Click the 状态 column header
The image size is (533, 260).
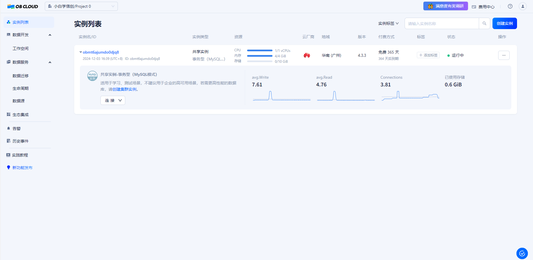pyautogui.click(x=451, y=37)
